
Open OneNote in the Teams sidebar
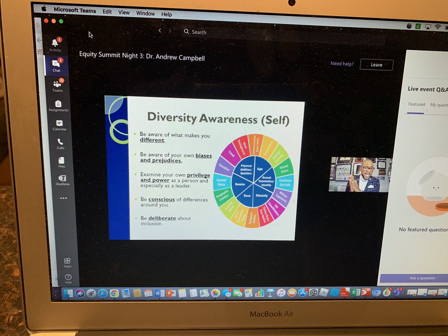(62, 180)
